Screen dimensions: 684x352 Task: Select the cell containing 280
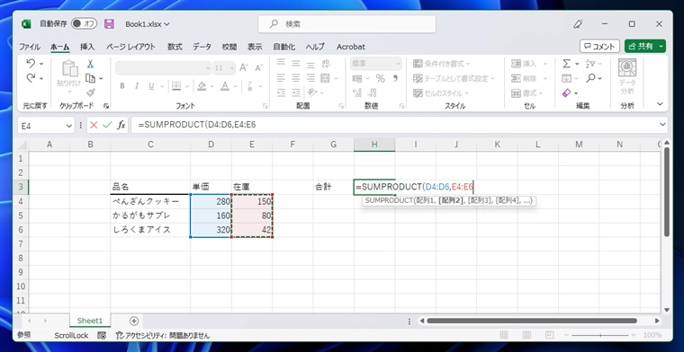click(211, 201)
